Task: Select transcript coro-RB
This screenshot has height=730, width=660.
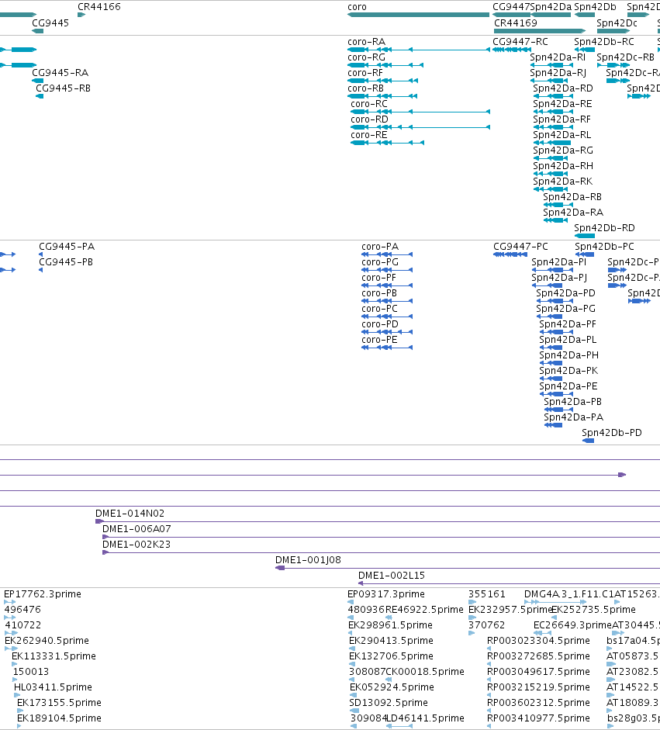Action: (x=365, y=88)
